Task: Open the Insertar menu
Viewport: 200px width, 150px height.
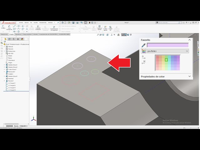Action: pyautogui.click(x=36, y=22)
